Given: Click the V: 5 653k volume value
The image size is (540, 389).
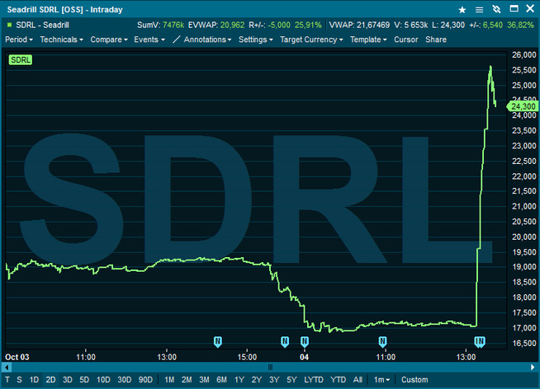Looking at the screenshot, I should point(411,25).
